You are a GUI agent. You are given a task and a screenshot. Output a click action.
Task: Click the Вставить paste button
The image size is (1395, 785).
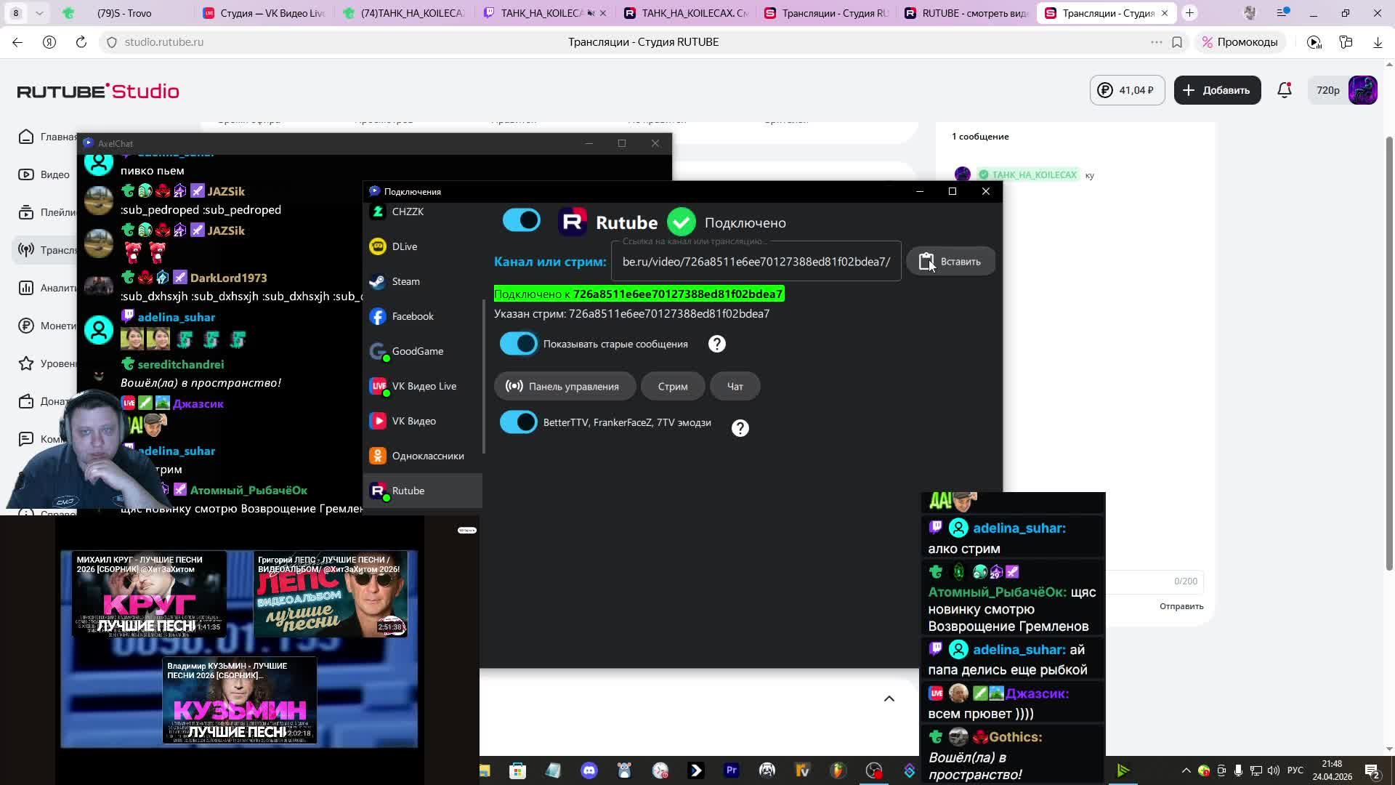coord(950,262)
